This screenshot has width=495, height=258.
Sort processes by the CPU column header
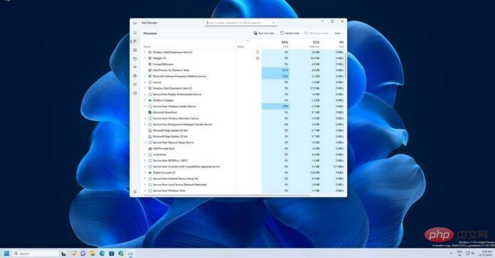click(284, 44)
